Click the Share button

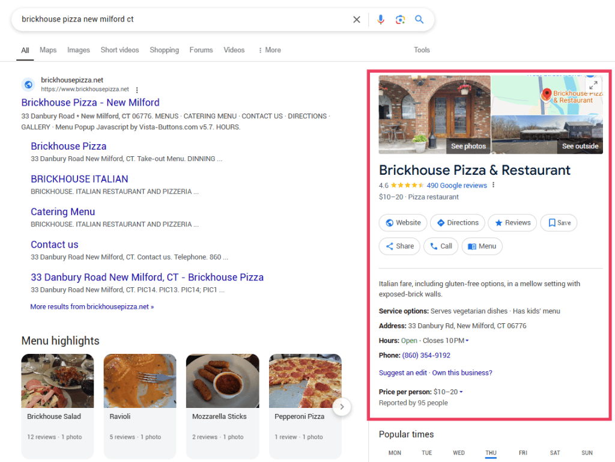[x=399, y=246]
